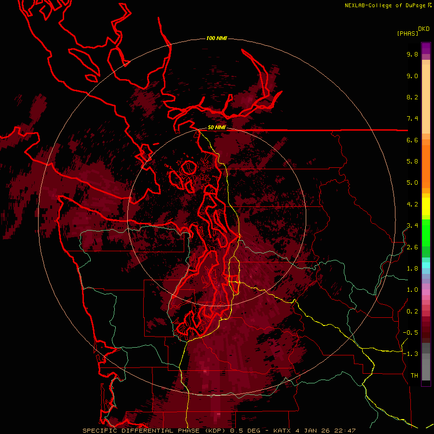Screen dimensions: 434x434
Task: Click the 2.6 value on the color scale
Action: pos(412,247)
